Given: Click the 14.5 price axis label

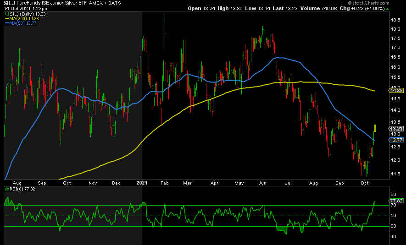Looking at the screenshot, I should (395, 99).
